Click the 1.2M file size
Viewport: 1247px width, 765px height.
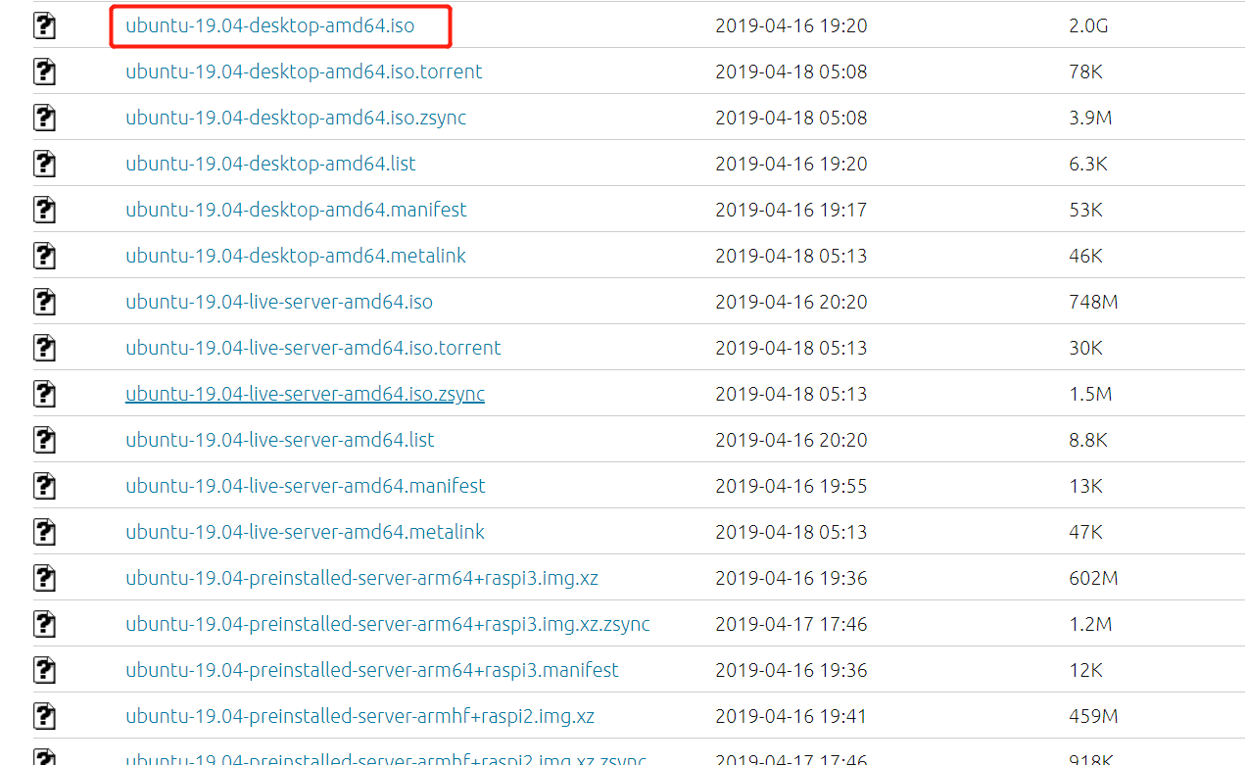point(1090,624)
